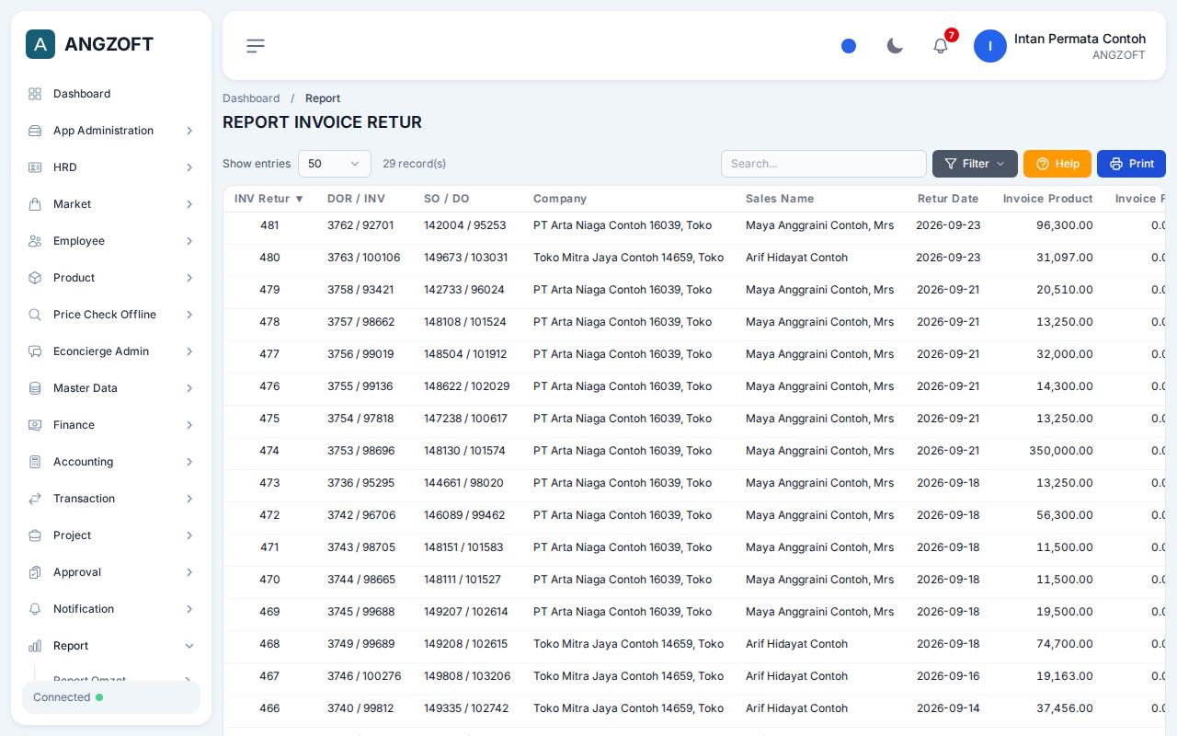Open Approval menu item
1177x736 pixels.
point(111,572)
